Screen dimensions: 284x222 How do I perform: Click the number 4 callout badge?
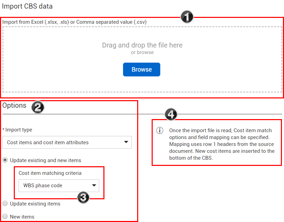click(x=171, y=114)
